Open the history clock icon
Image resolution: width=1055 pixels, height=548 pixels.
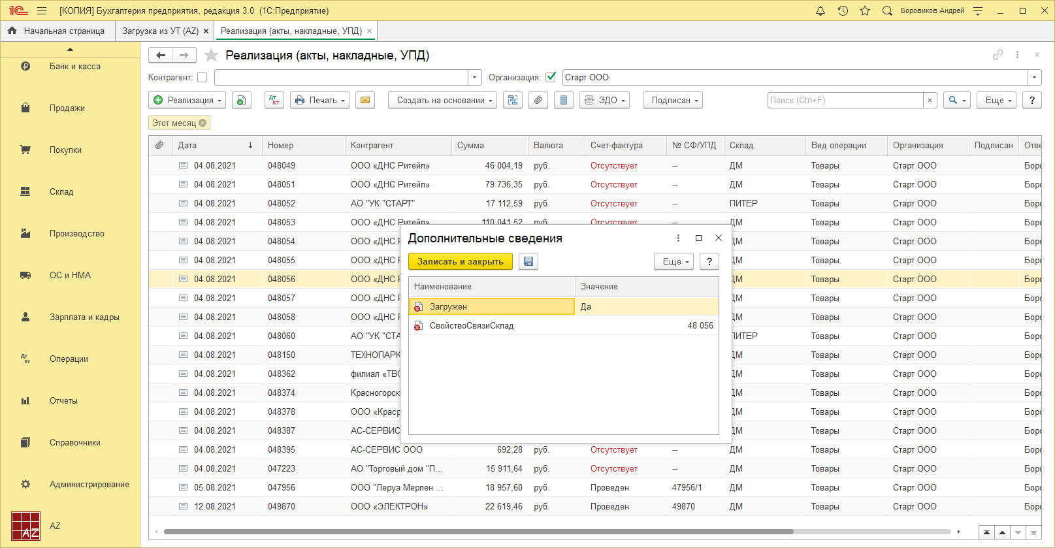click(843, 10)
